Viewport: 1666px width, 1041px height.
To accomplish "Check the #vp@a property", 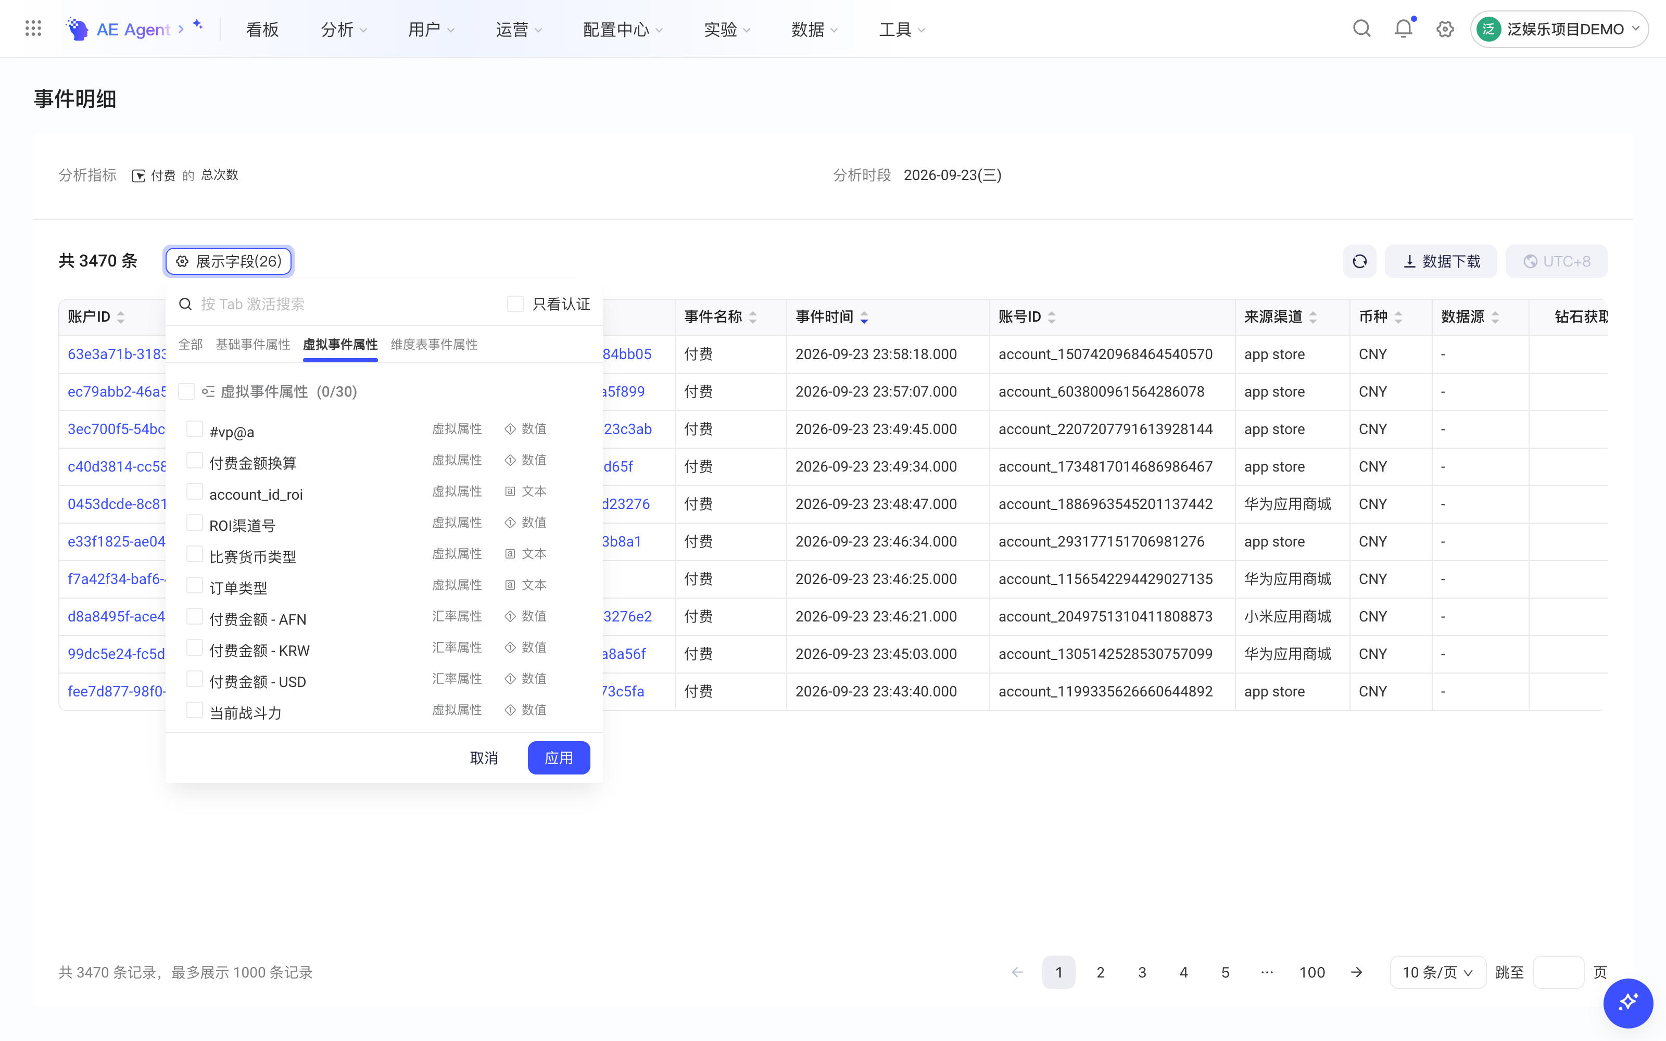I will click(x=195, y=429).
